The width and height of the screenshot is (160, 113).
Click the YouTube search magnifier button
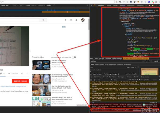point(43,20)
